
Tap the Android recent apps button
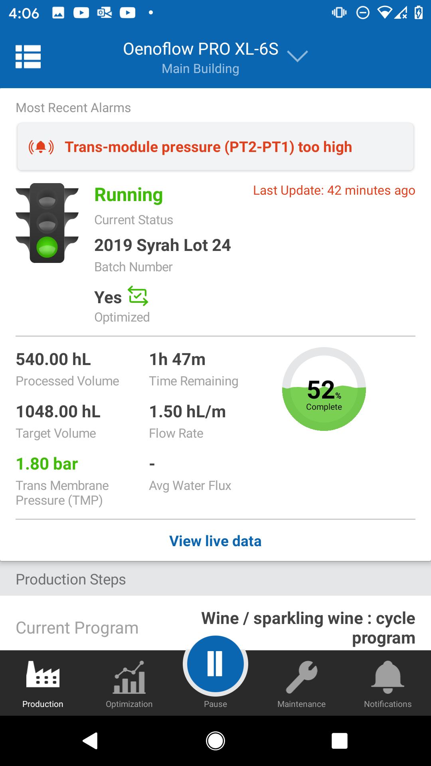point(340,741)
